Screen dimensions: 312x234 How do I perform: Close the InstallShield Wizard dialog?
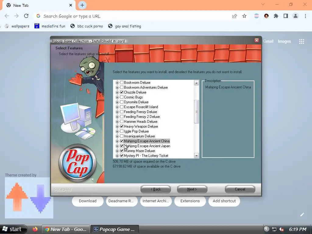coord(257,41)
